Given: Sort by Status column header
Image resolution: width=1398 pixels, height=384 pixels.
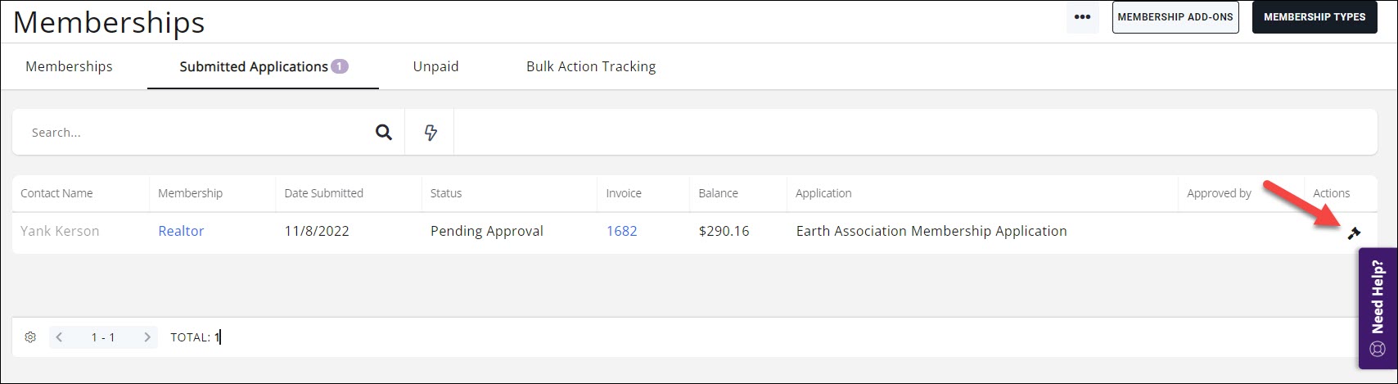Looking at the screenshot, I should tap(446, 193).
